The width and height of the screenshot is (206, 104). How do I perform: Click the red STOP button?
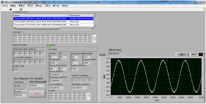point(37,94)
